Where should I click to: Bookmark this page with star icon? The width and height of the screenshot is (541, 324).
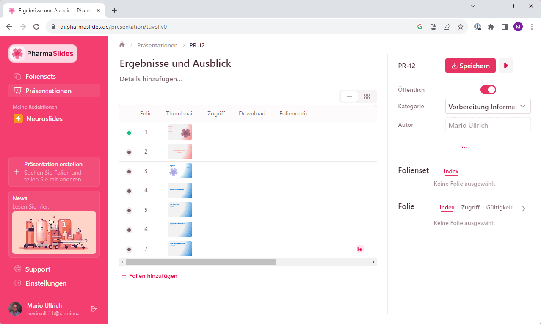(461, 27)
